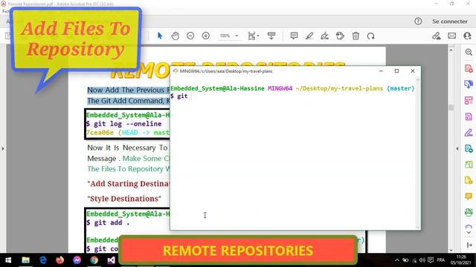Select the arrow selection tool in Acrobat
This screenshot has height=267, width=476.
point(160,36)
